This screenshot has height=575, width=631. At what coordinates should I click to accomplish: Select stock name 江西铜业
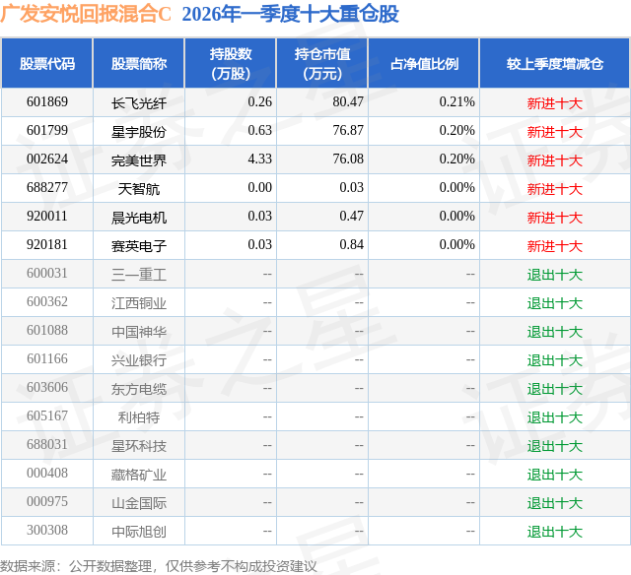tap(139, 303)
